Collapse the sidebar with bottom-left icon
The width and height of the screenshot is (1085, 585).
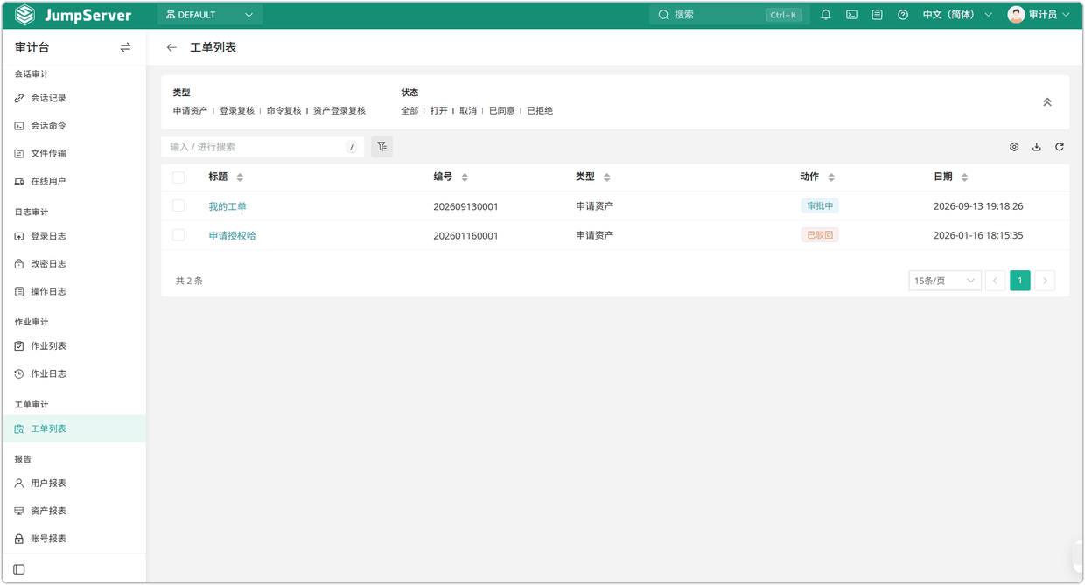coord(19,569)
